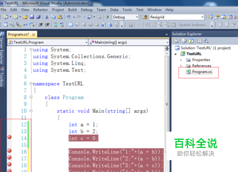Toggle bookmark on current line icon

pyautogui.click(x=71, y=25)
